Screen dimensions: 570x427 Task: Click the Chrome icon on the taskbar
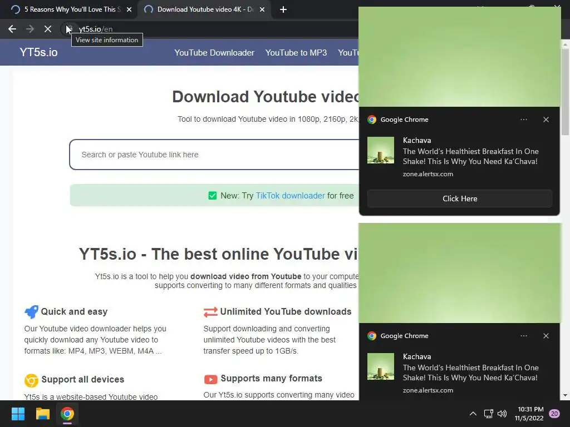(67, 414)
